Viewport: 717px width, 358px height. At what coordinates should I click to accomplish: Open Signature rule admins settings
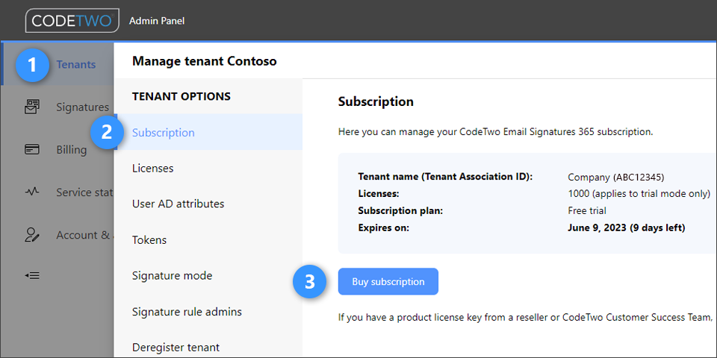click(187, 312)
